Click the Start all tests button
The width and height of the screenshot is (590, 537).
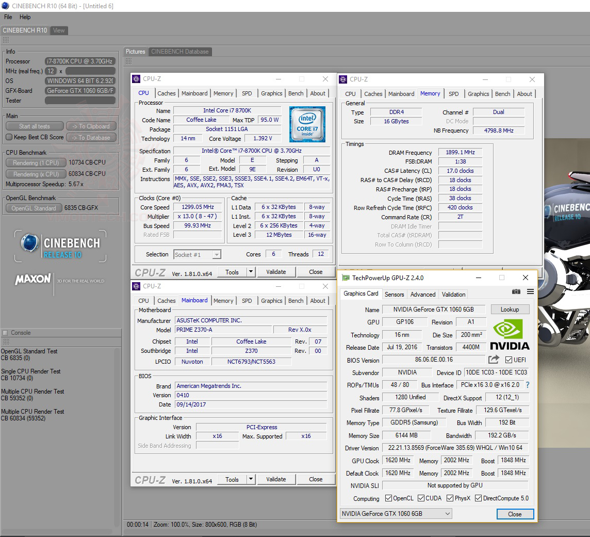[34, 126]
